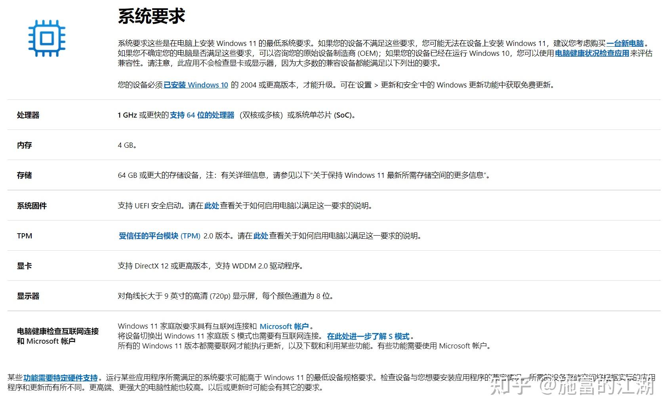Viewport: 671px width, 413px height.
Task: Click the 支持 DirectX 12 或更高版本 text
Action: pos(163,266)
